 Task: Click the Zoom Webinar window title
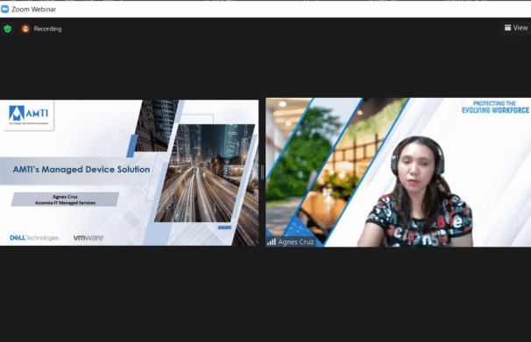pyautogui.click(x=34, y=9)
